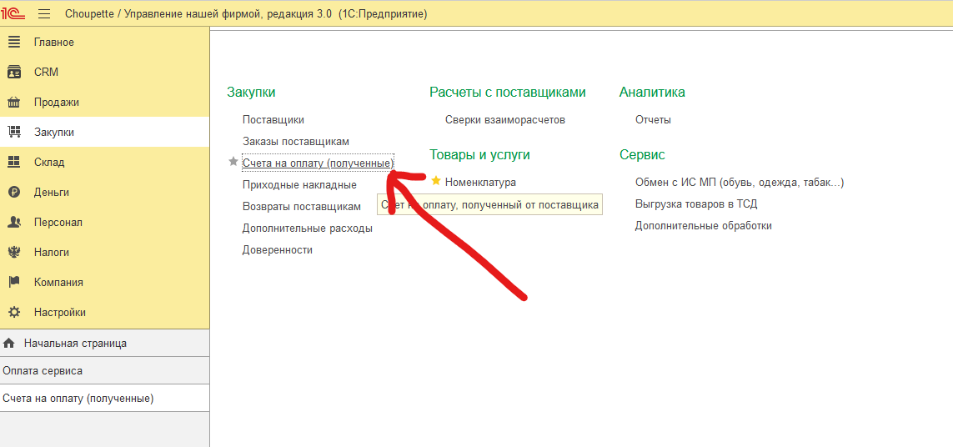Click the CRM section icon
Viewport: 953px width, 447px height.
click(14, 73)
